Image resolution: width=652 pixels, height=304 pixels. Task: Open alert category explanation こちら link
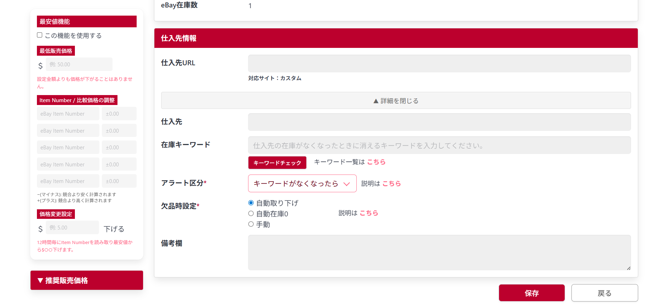coord(391,183)
